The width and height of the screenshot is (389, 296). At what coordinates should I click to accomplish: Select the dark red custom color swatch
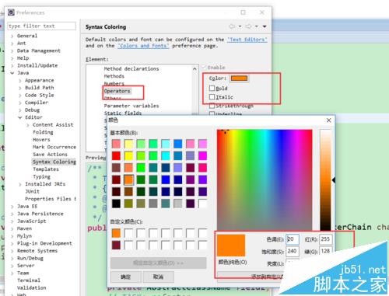pyautogui.click(x=116, y=245)
